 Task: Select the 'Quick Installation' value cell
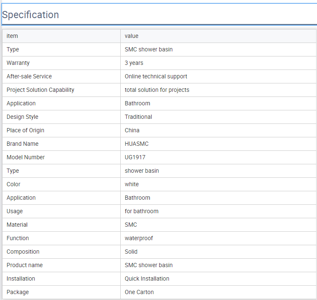pos(218,279)
